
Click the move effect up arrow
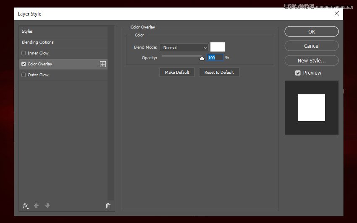36,206
